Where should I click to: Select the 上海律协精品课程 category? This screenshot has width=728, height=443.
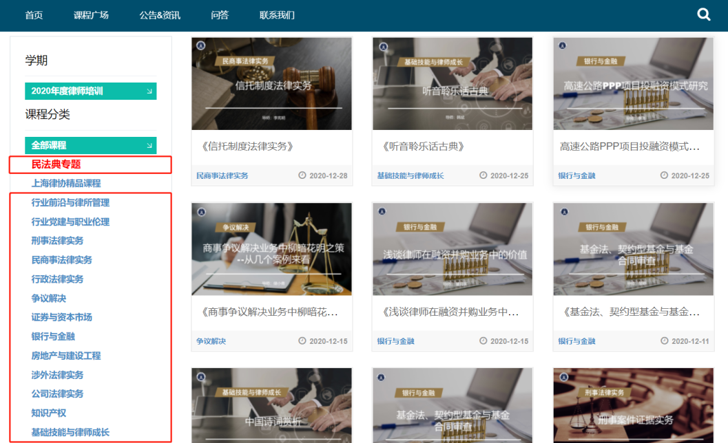click(66, 183)
